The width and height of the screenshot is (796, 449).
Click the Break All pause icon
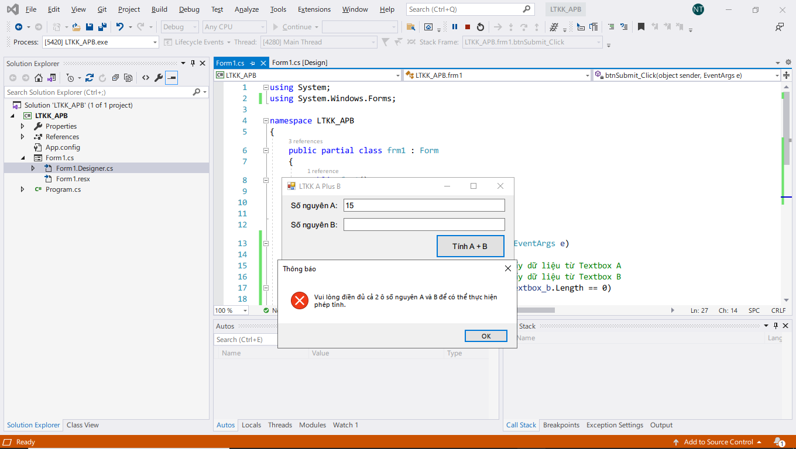pos(455,27)
